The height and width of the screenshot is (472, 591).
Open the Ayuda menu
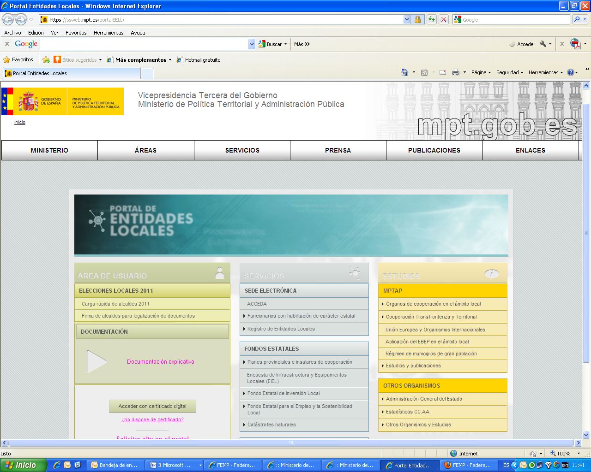click(x=138, y=33)
